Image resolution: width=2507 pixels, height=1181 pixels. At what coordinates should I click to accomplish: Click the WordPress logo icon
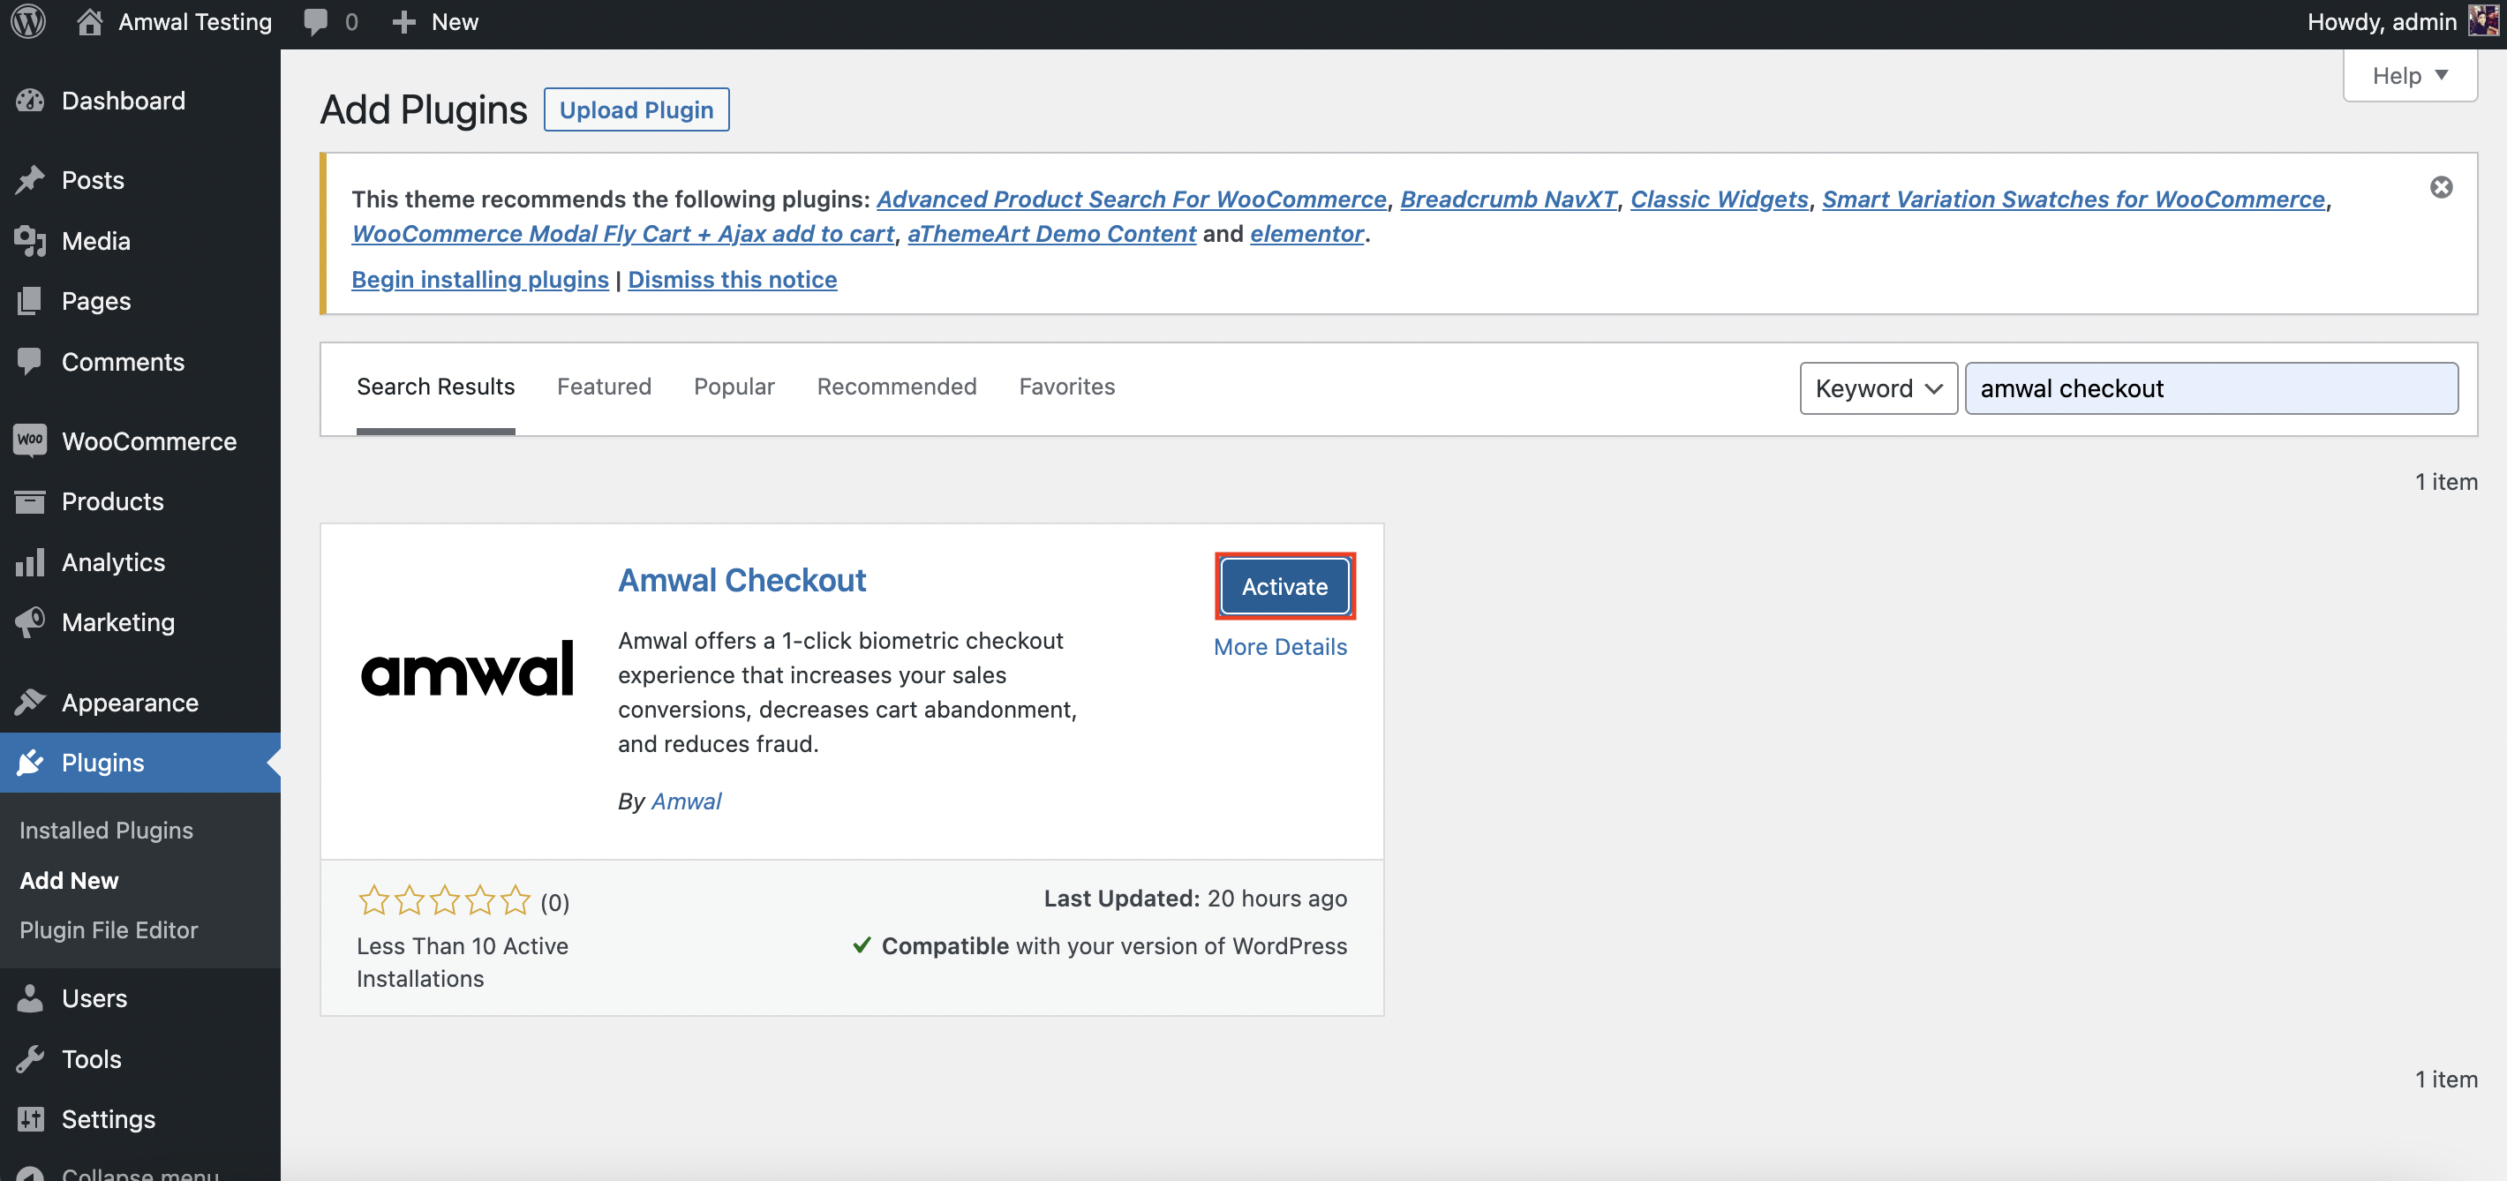pos(28,21)
